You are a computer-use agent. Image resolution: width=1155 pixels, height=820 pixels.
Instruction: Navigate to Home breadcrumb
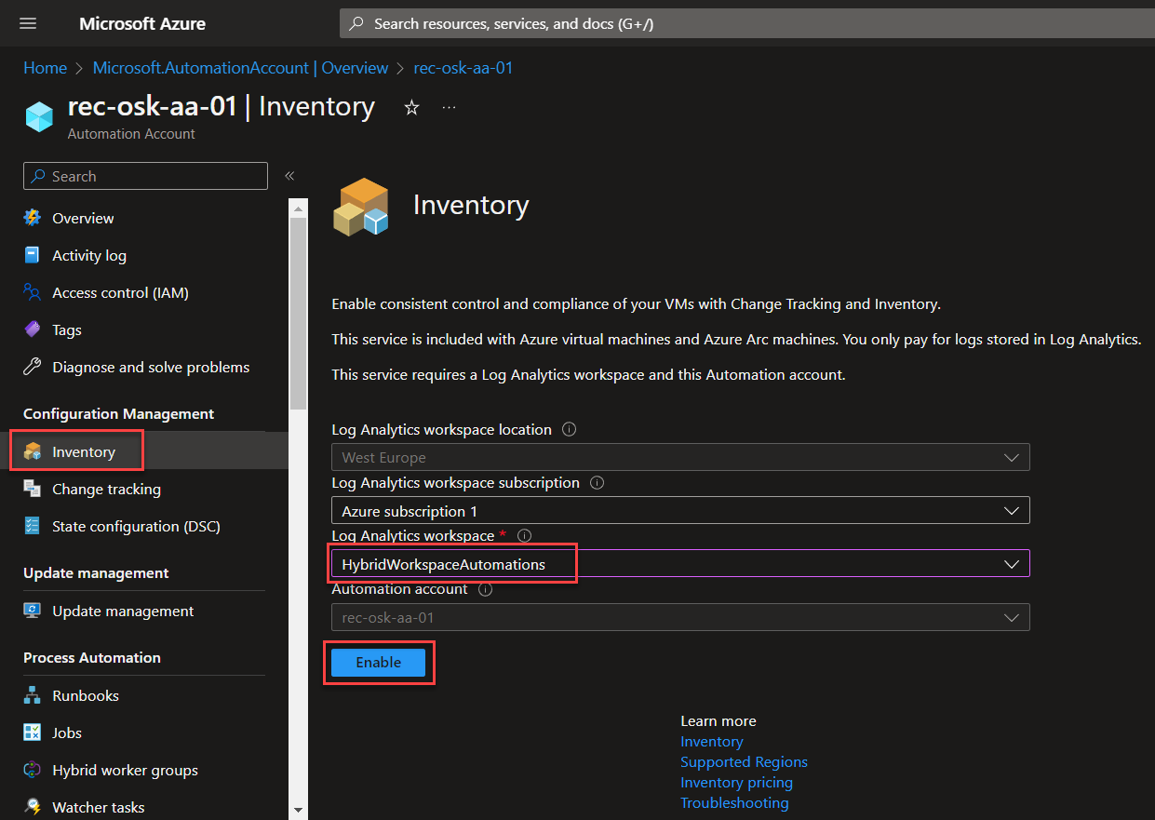pos(45,68)
